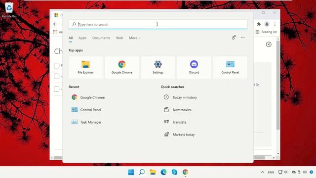Open volume control in system tray
Screen dimensions: 316x178
[286, 172]
